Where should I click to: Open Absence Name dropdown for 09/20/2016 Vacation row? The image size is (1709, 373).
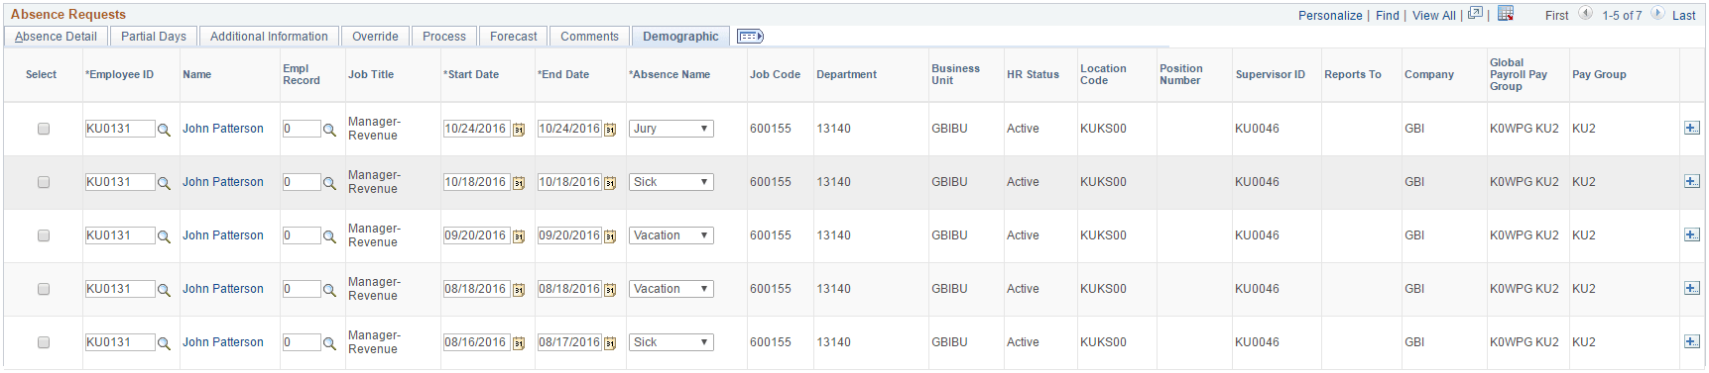click(671, 235)
